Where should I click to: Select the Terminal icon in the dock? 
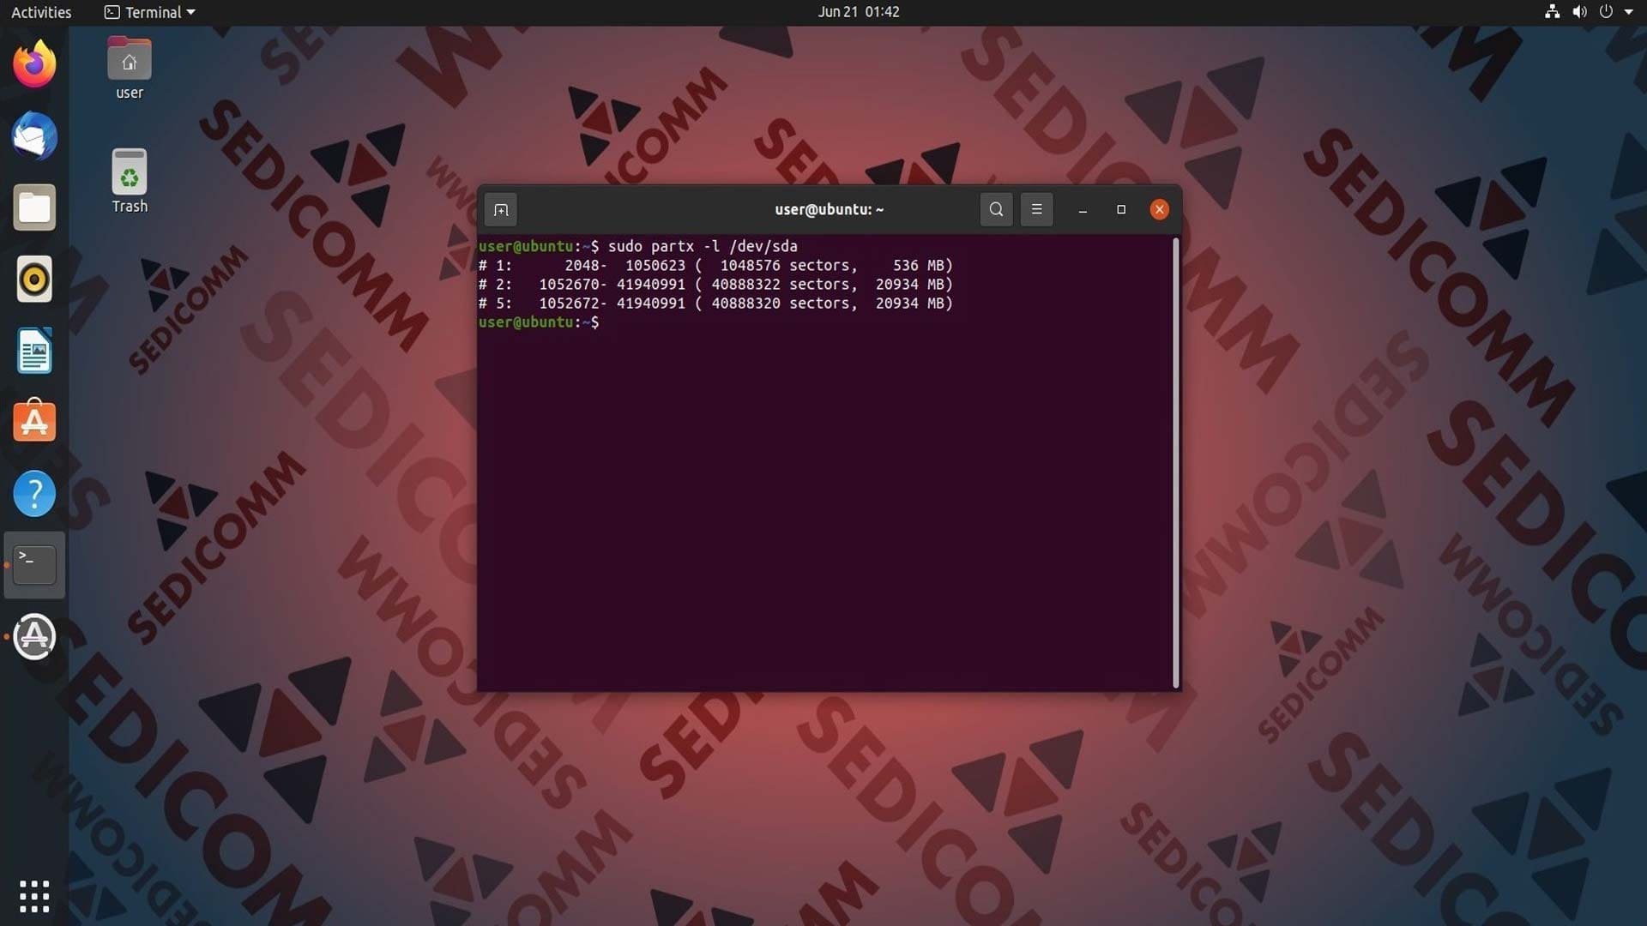tap(34, 565)
